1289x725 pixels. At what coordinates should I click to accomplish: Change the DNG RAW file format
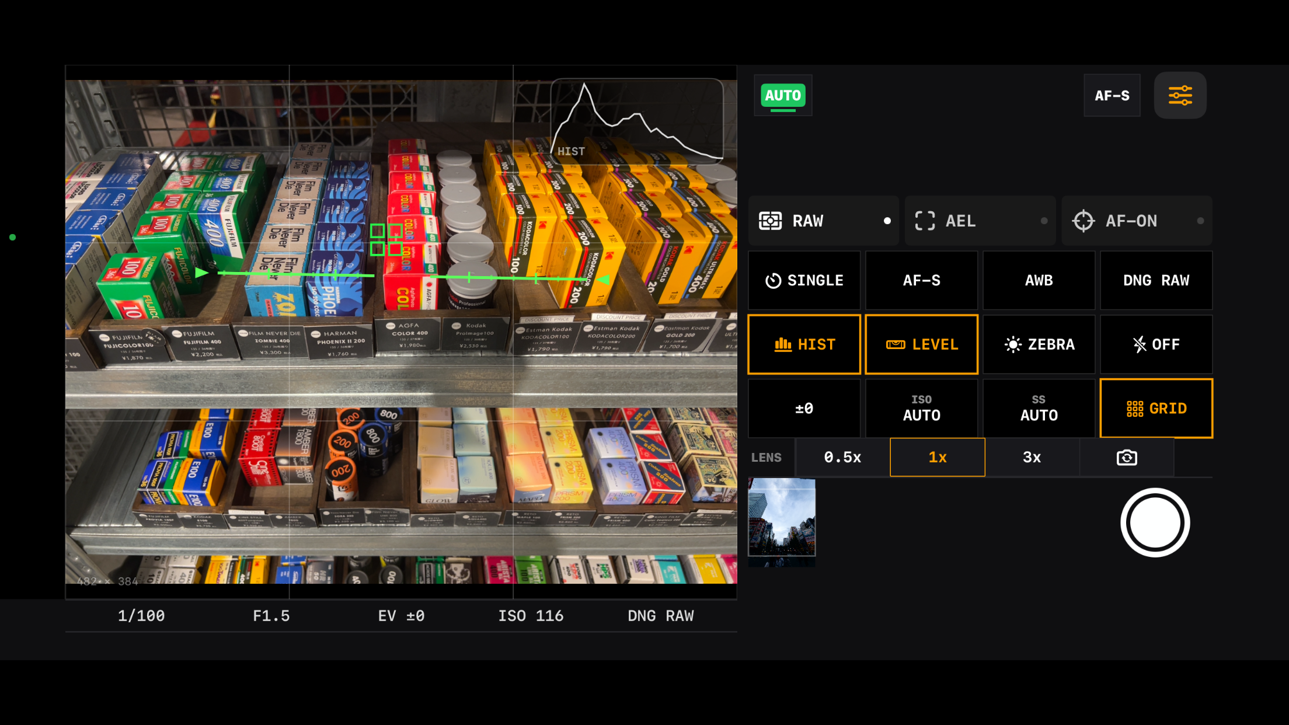point(1156,280)
